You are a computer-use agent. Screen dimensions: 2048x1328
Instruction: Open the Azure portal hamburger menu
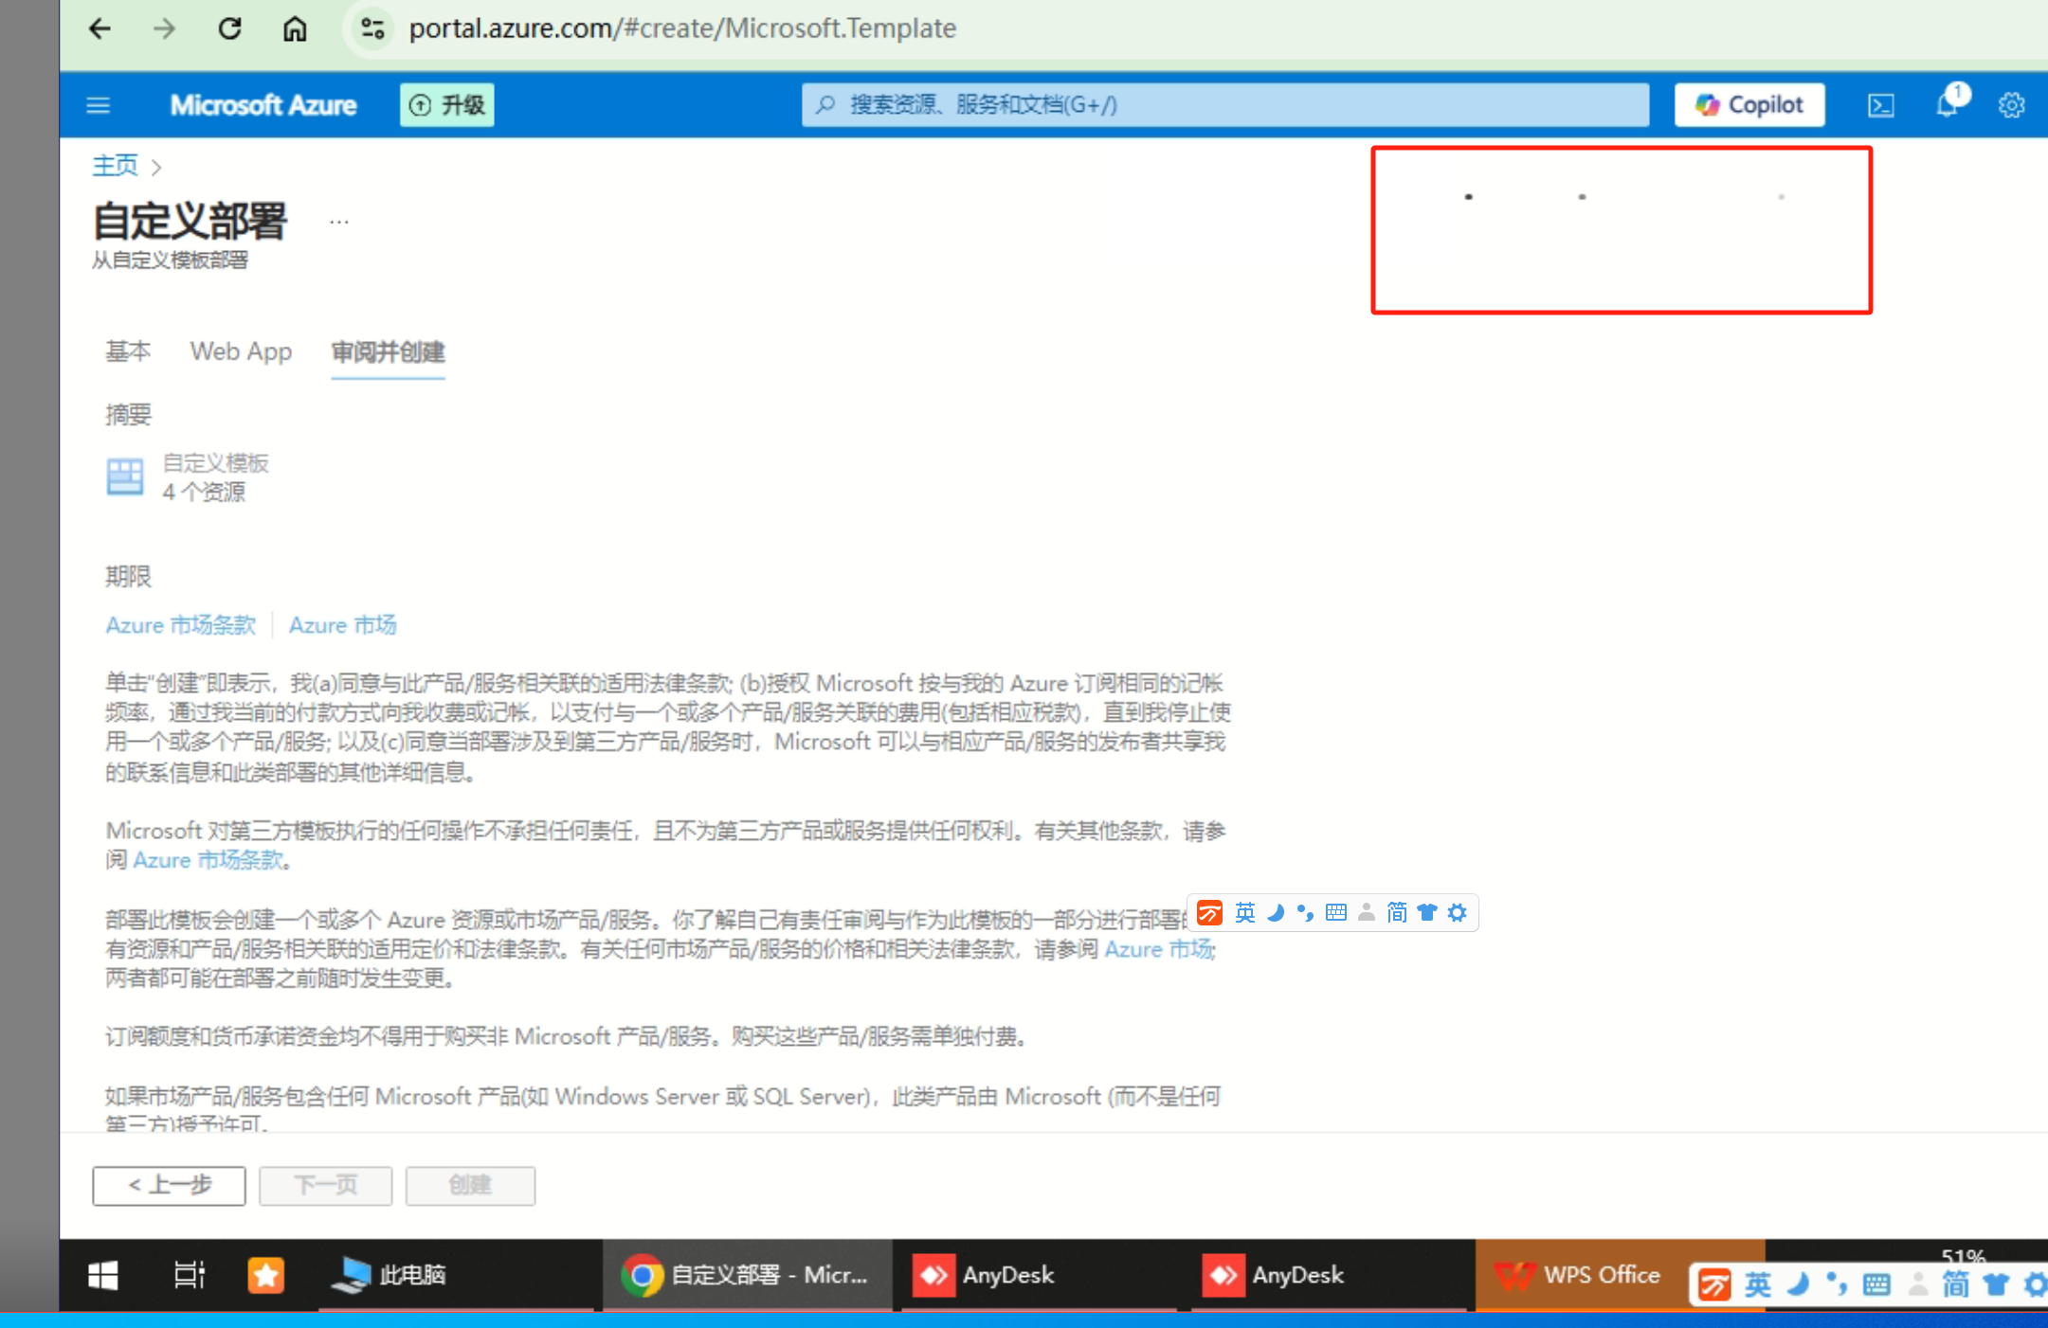coord(99,105)
